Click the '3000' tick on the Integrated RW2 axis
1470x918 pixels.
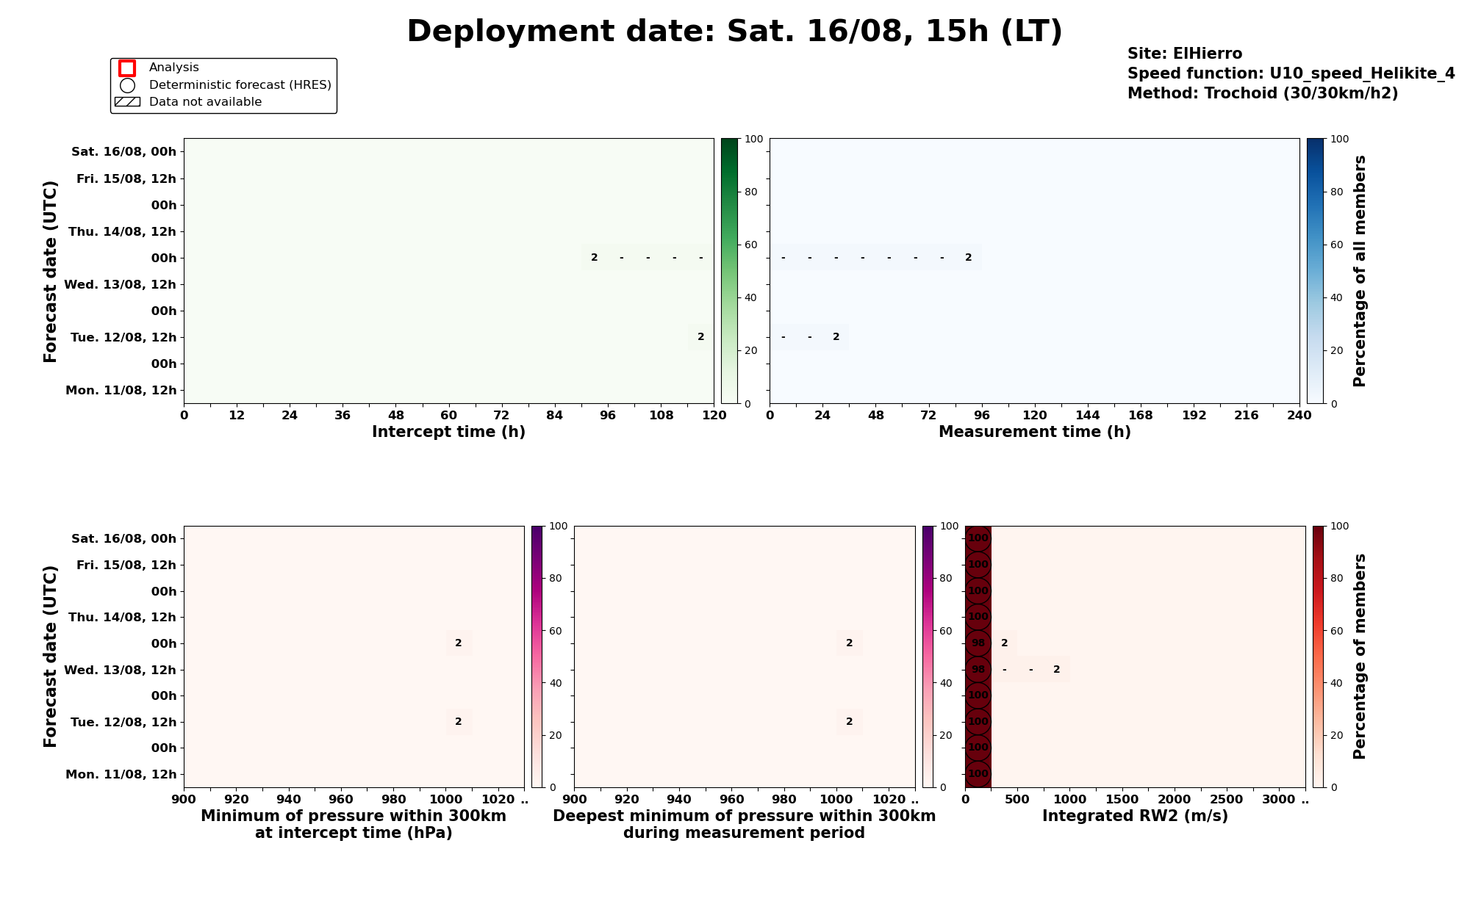click(x=1280, y=799)
